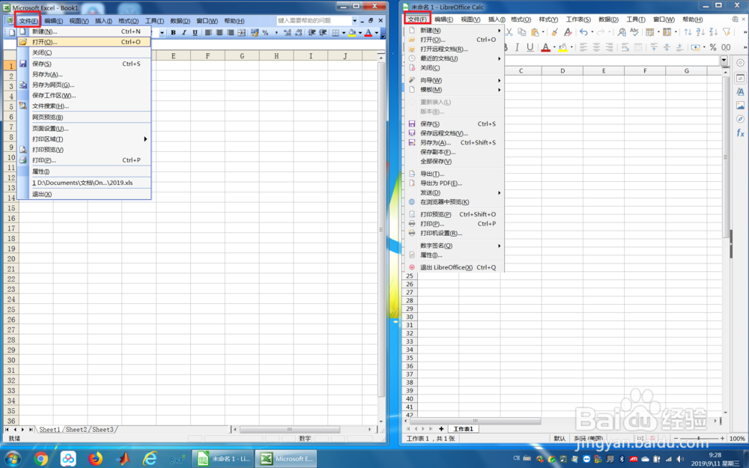Choose 打开(O)... in Excel file menu

point(84,42)
